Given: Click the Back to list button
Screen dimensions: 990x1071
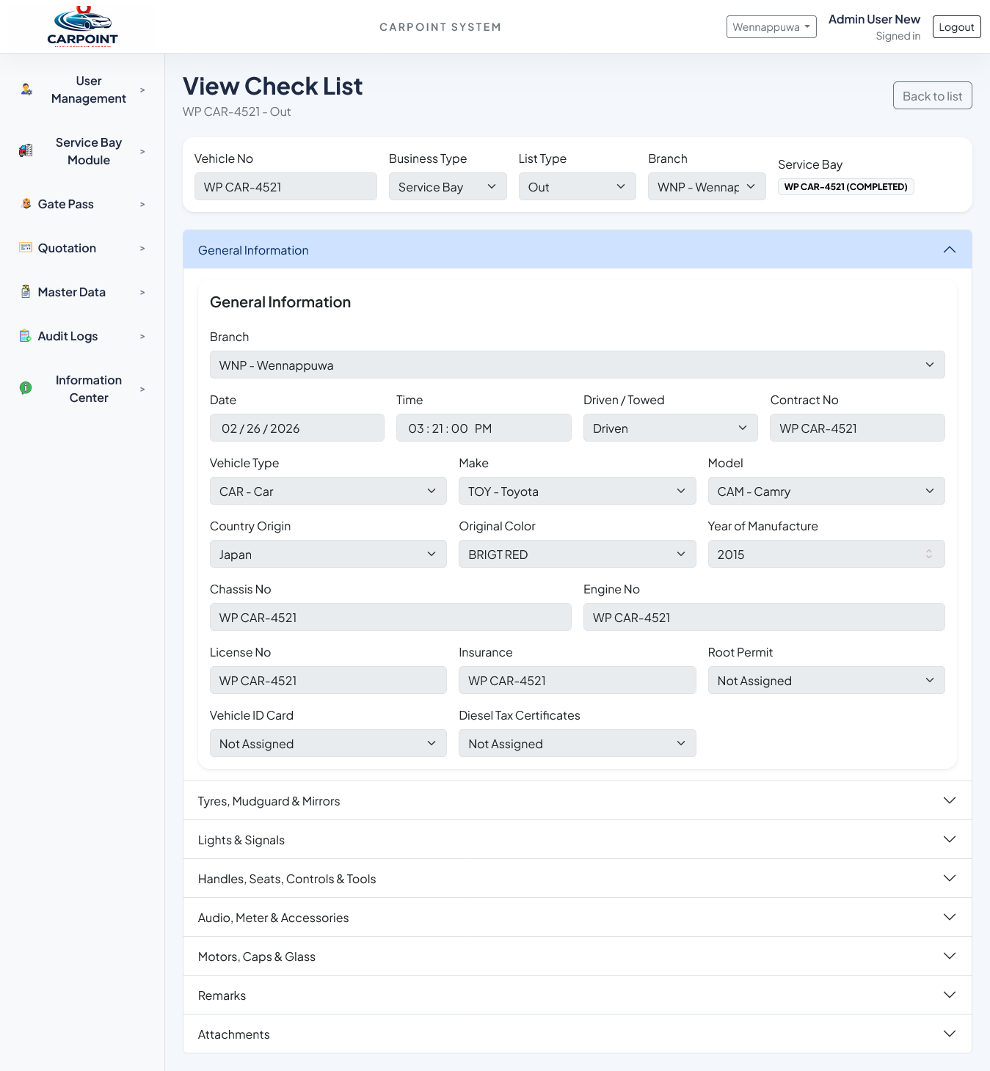Looking at the screenshot, I should click(932, 95).
